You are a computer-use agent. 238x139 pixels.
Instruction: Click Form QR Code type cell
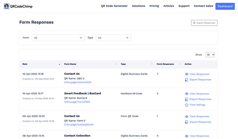[129, 116]
